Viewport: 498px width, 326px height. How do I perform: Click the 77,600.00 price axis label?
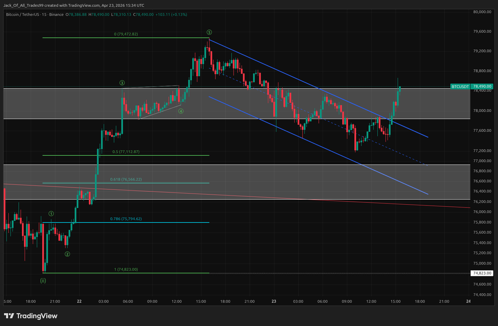coord(483,130)
